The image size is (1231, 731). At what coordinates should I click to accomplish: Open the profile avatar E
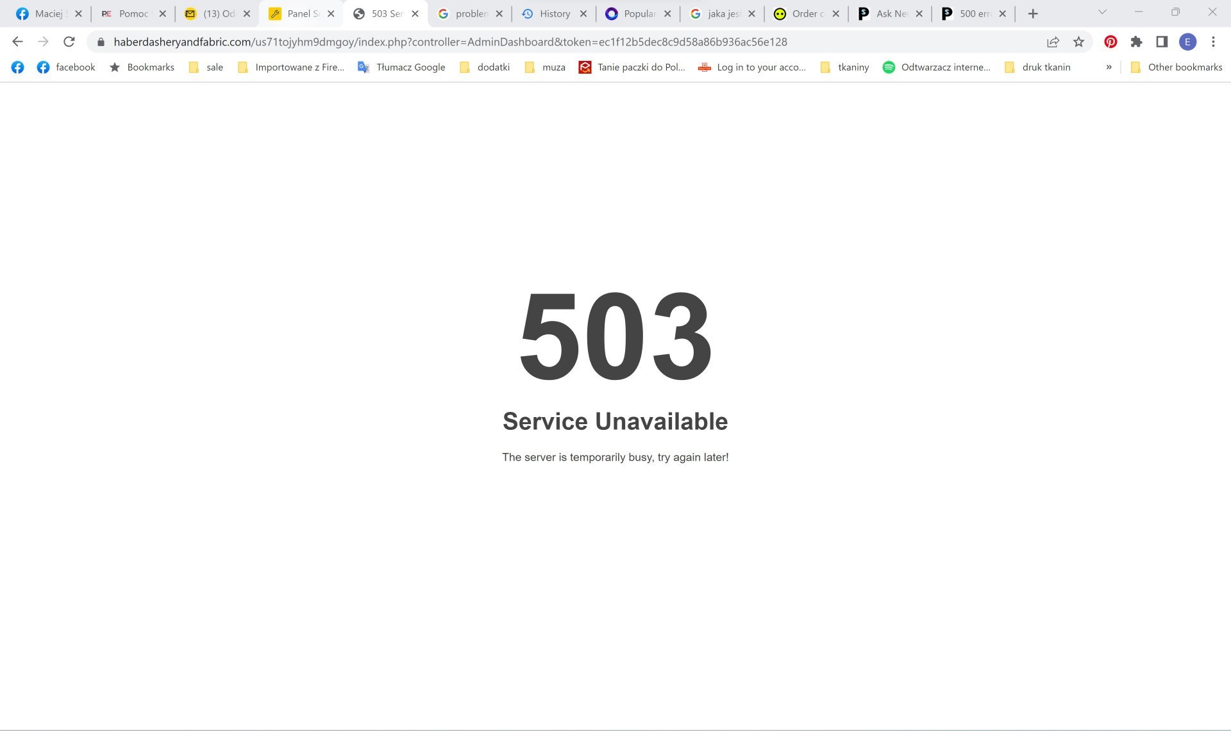click(1187, 42)
